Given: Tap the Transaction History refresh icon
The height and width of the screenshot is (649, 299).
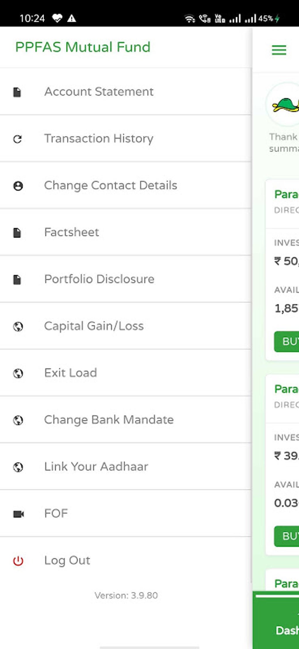Looking at the screenshot, I should click(18, 139).
